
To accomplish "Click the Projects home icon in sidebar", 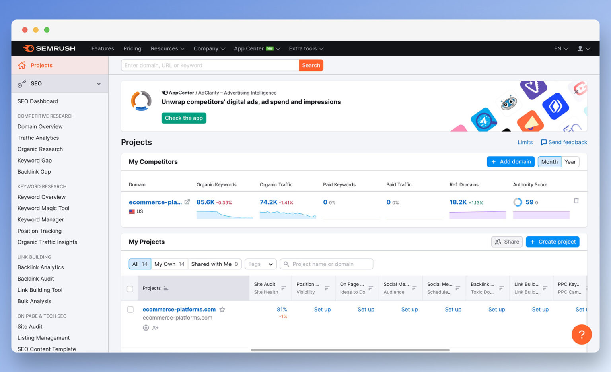I will click(x=22, y=65).
